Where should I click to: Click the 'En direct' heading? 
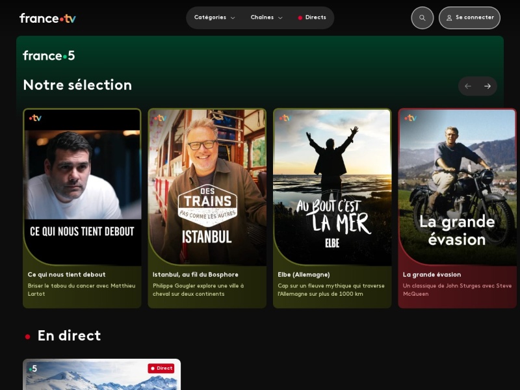click(x=69, y=335)
